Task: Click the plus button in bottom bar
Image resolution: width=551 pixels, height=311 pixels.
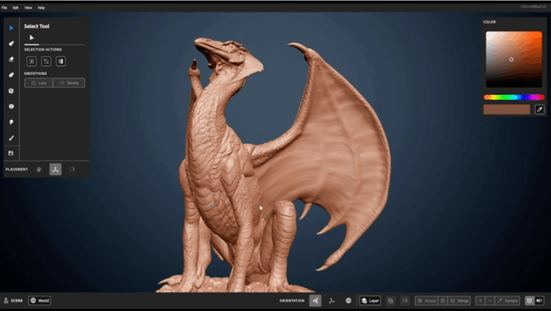Action: (480, 301)
